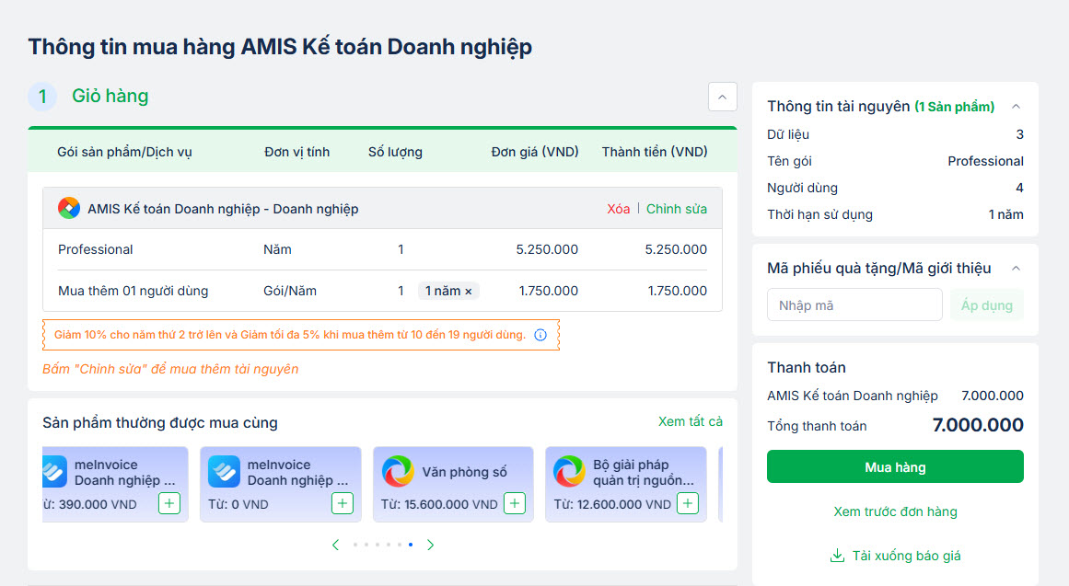
Task: Collapse the Giỏ hàng section
Action: coord(721,97)
